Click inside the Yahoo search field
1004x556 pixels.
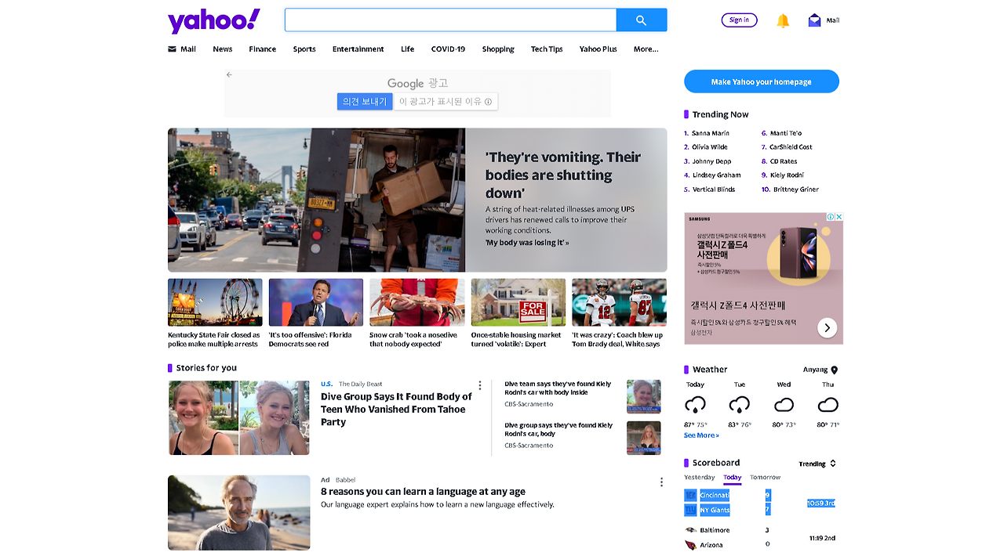pos(450,20)
